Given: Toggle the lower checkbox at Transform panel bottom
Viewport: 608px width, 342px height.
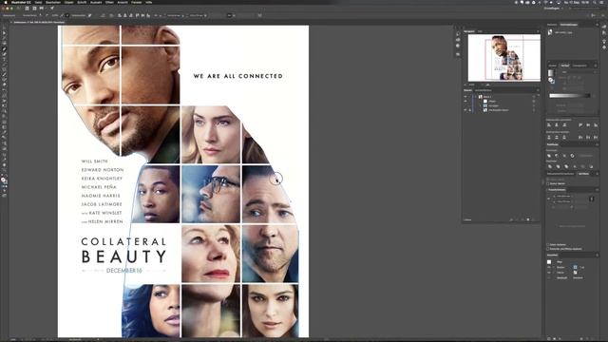Looking at the screenshot, I should (x=548, y=249).
